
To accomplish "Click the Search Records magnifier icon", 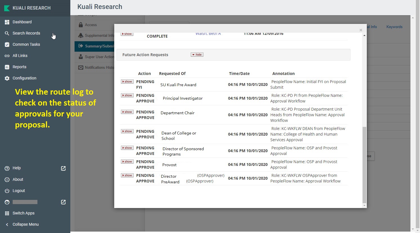I will click(x=7, y=33).
